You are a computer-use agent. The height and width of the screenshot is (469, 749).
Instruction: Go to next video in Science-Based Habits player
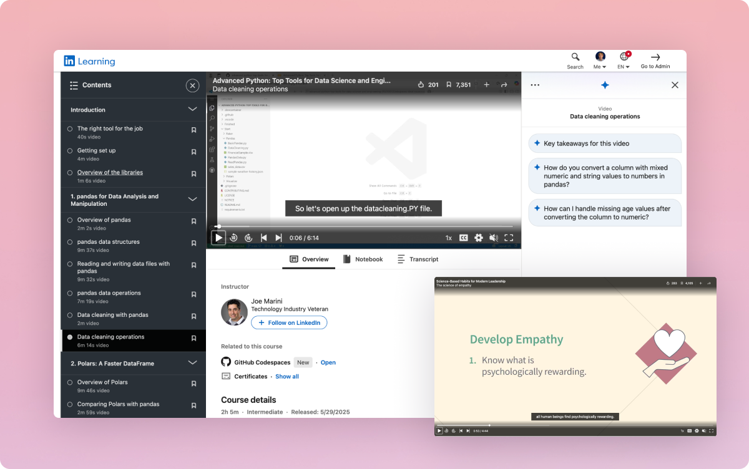point(468,430)
